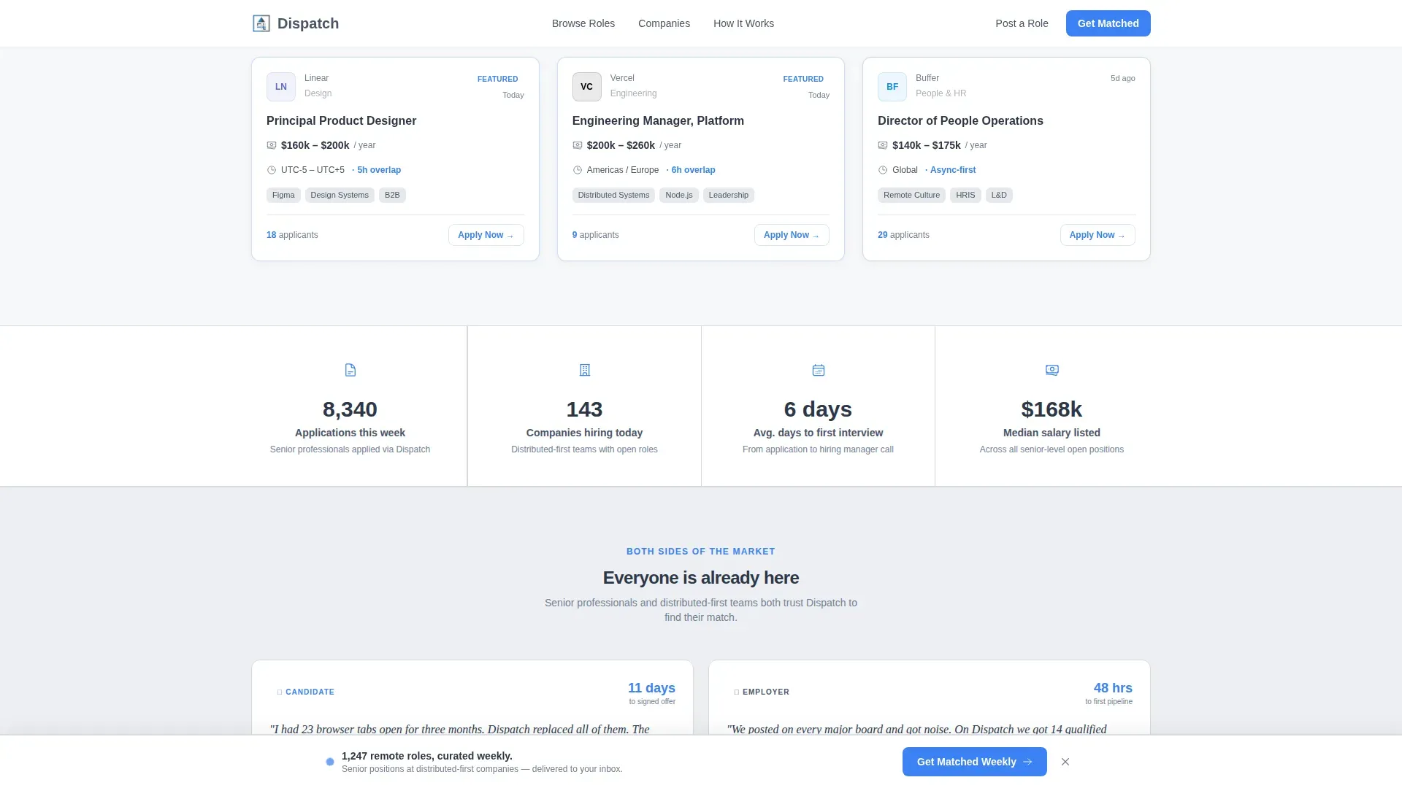Click the small icon beside EMPLOYER label
The image size is (1402, 788).
coord(737,692)
